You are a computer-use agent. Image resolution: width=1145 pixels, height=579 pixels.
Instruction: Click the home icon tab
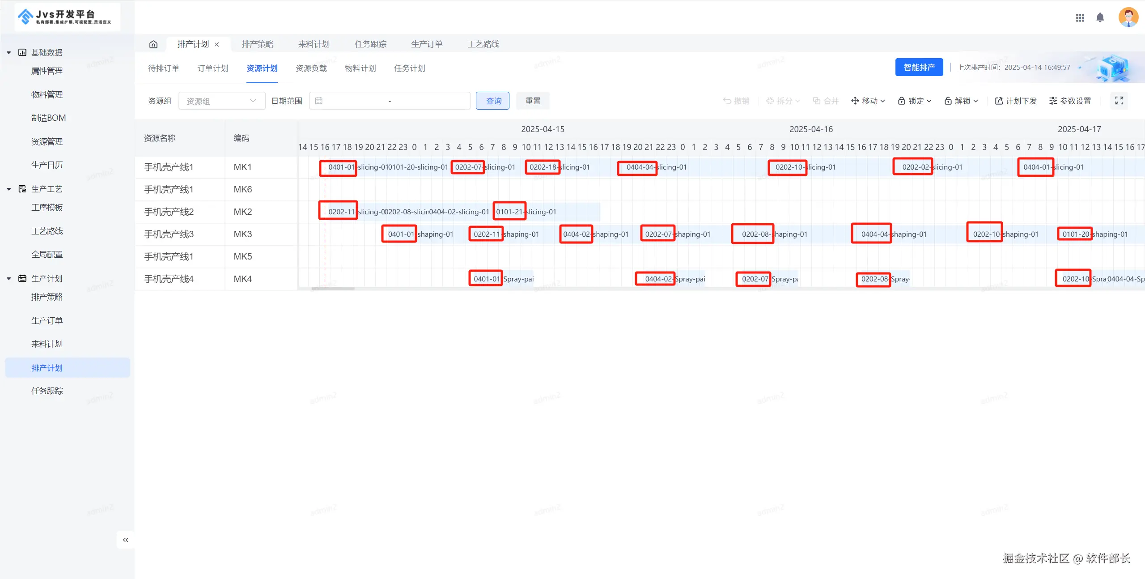click(153, 44)
